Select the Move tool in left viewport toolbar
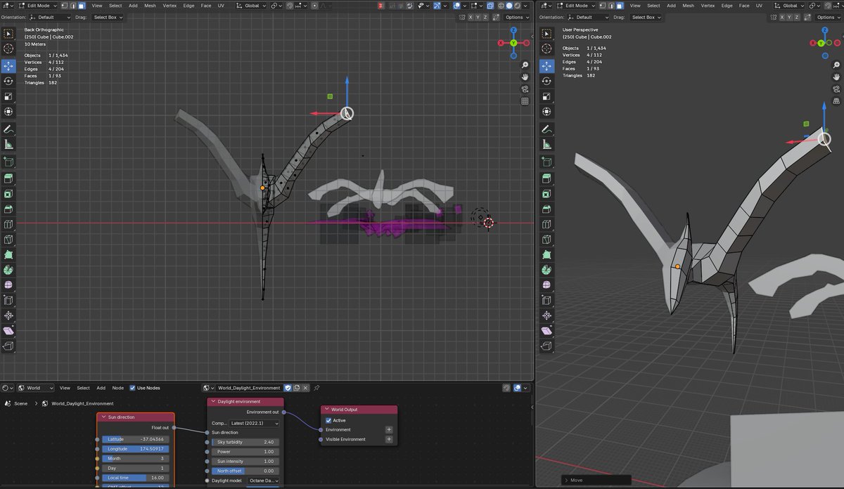The image size is (844, 489). click(8, 66)
